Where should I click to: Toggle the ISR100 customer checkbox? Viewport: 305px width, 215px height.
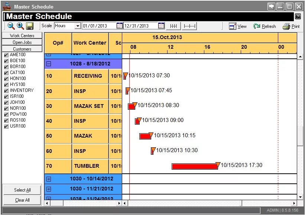tap(6, 97)
